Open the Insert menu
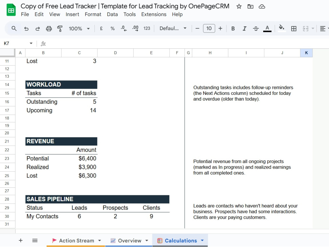Screen dimensions: 329x247 (72, 14)
